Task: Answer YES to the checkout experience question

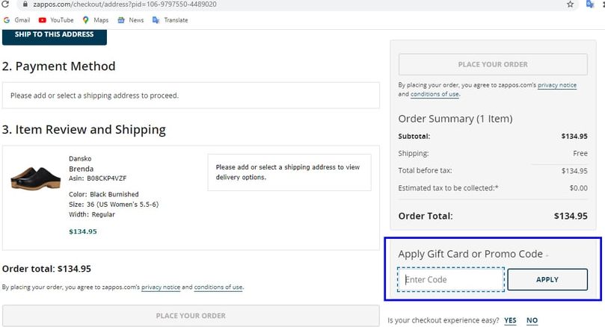Action: tap(510, 320)
